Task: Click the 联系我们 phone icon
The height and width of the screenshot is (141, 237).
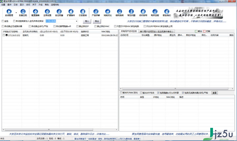Action: (167, 12)
